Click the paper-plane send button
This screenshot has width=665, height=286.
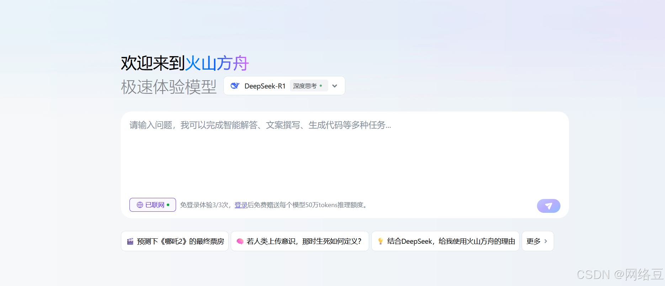click(x=548, y=206)
